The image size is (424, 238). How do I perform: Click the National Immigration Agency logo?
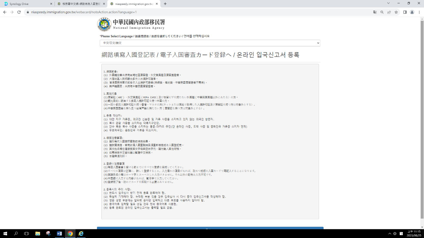(x=104, y=24)
